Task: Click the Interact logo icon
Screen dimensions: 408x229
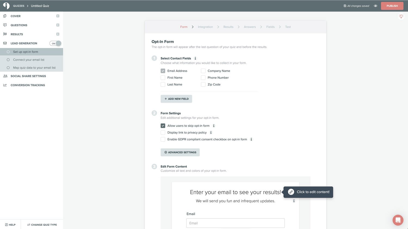Action: coord(6,6)
